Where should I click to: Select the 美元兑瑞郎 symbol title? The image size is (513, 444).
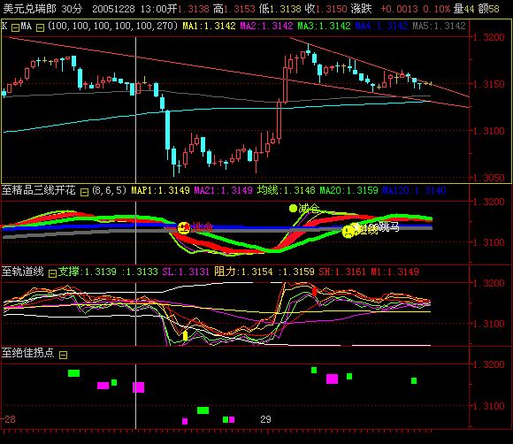[29, 8]
